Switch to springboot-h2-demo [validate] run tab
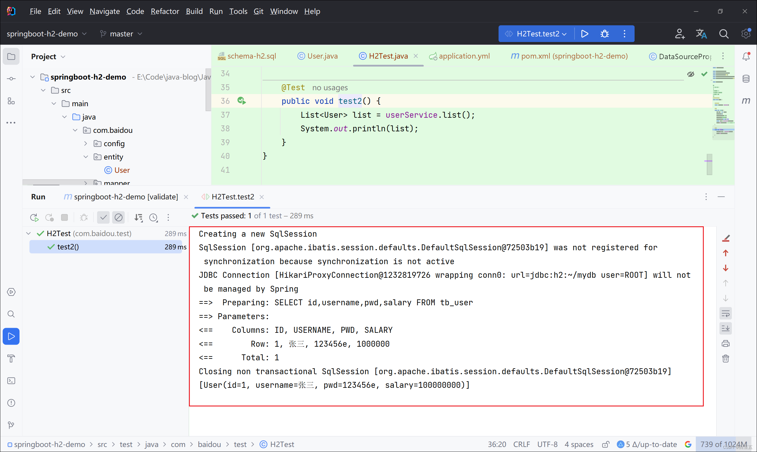This screenshot has width=757, height=452. [121, 197]
